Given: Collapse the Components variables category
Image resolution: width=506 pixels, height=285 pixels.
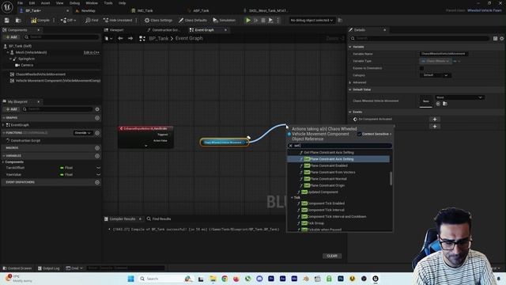Looking at the screenshot, I should click(3, 161).
